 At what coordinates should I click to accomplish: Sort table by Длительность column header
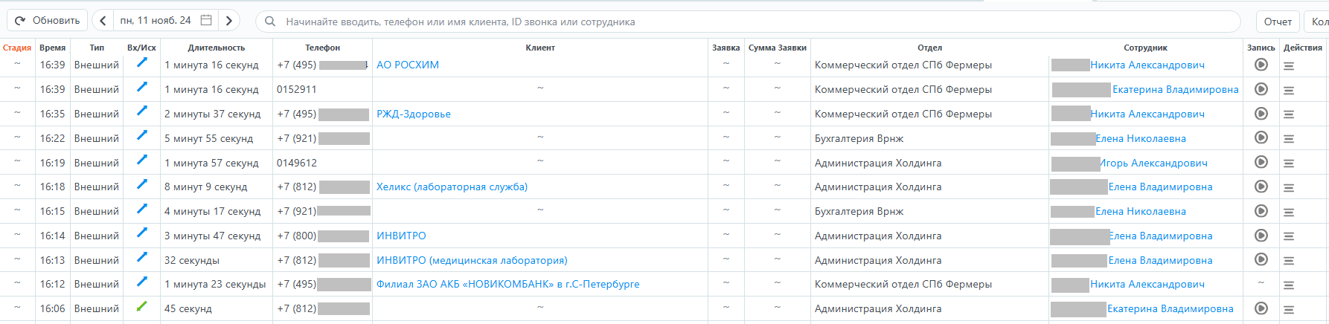coord(216,48)
